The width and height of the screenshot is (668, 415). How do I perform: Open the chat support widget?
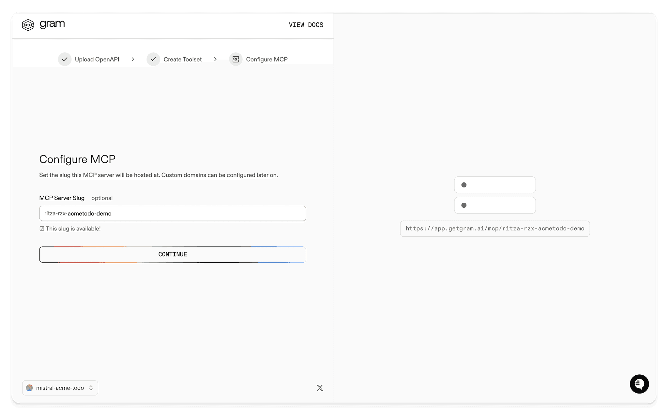pos(639,384)
